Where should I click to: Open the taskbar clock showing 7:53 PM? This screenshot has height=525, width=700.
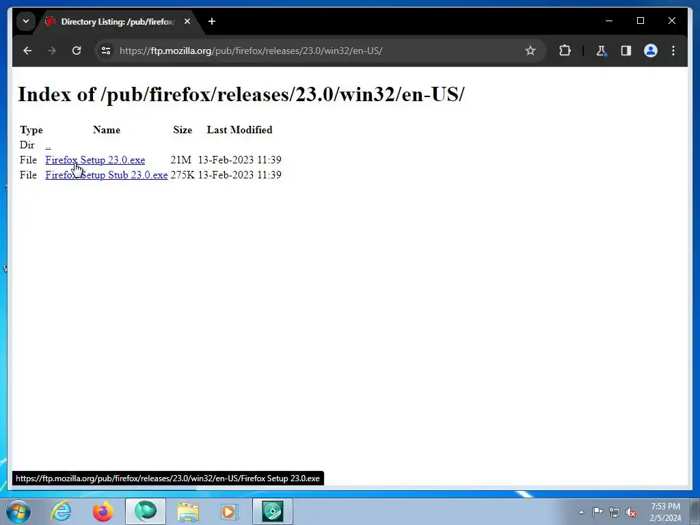coord(665,512)
